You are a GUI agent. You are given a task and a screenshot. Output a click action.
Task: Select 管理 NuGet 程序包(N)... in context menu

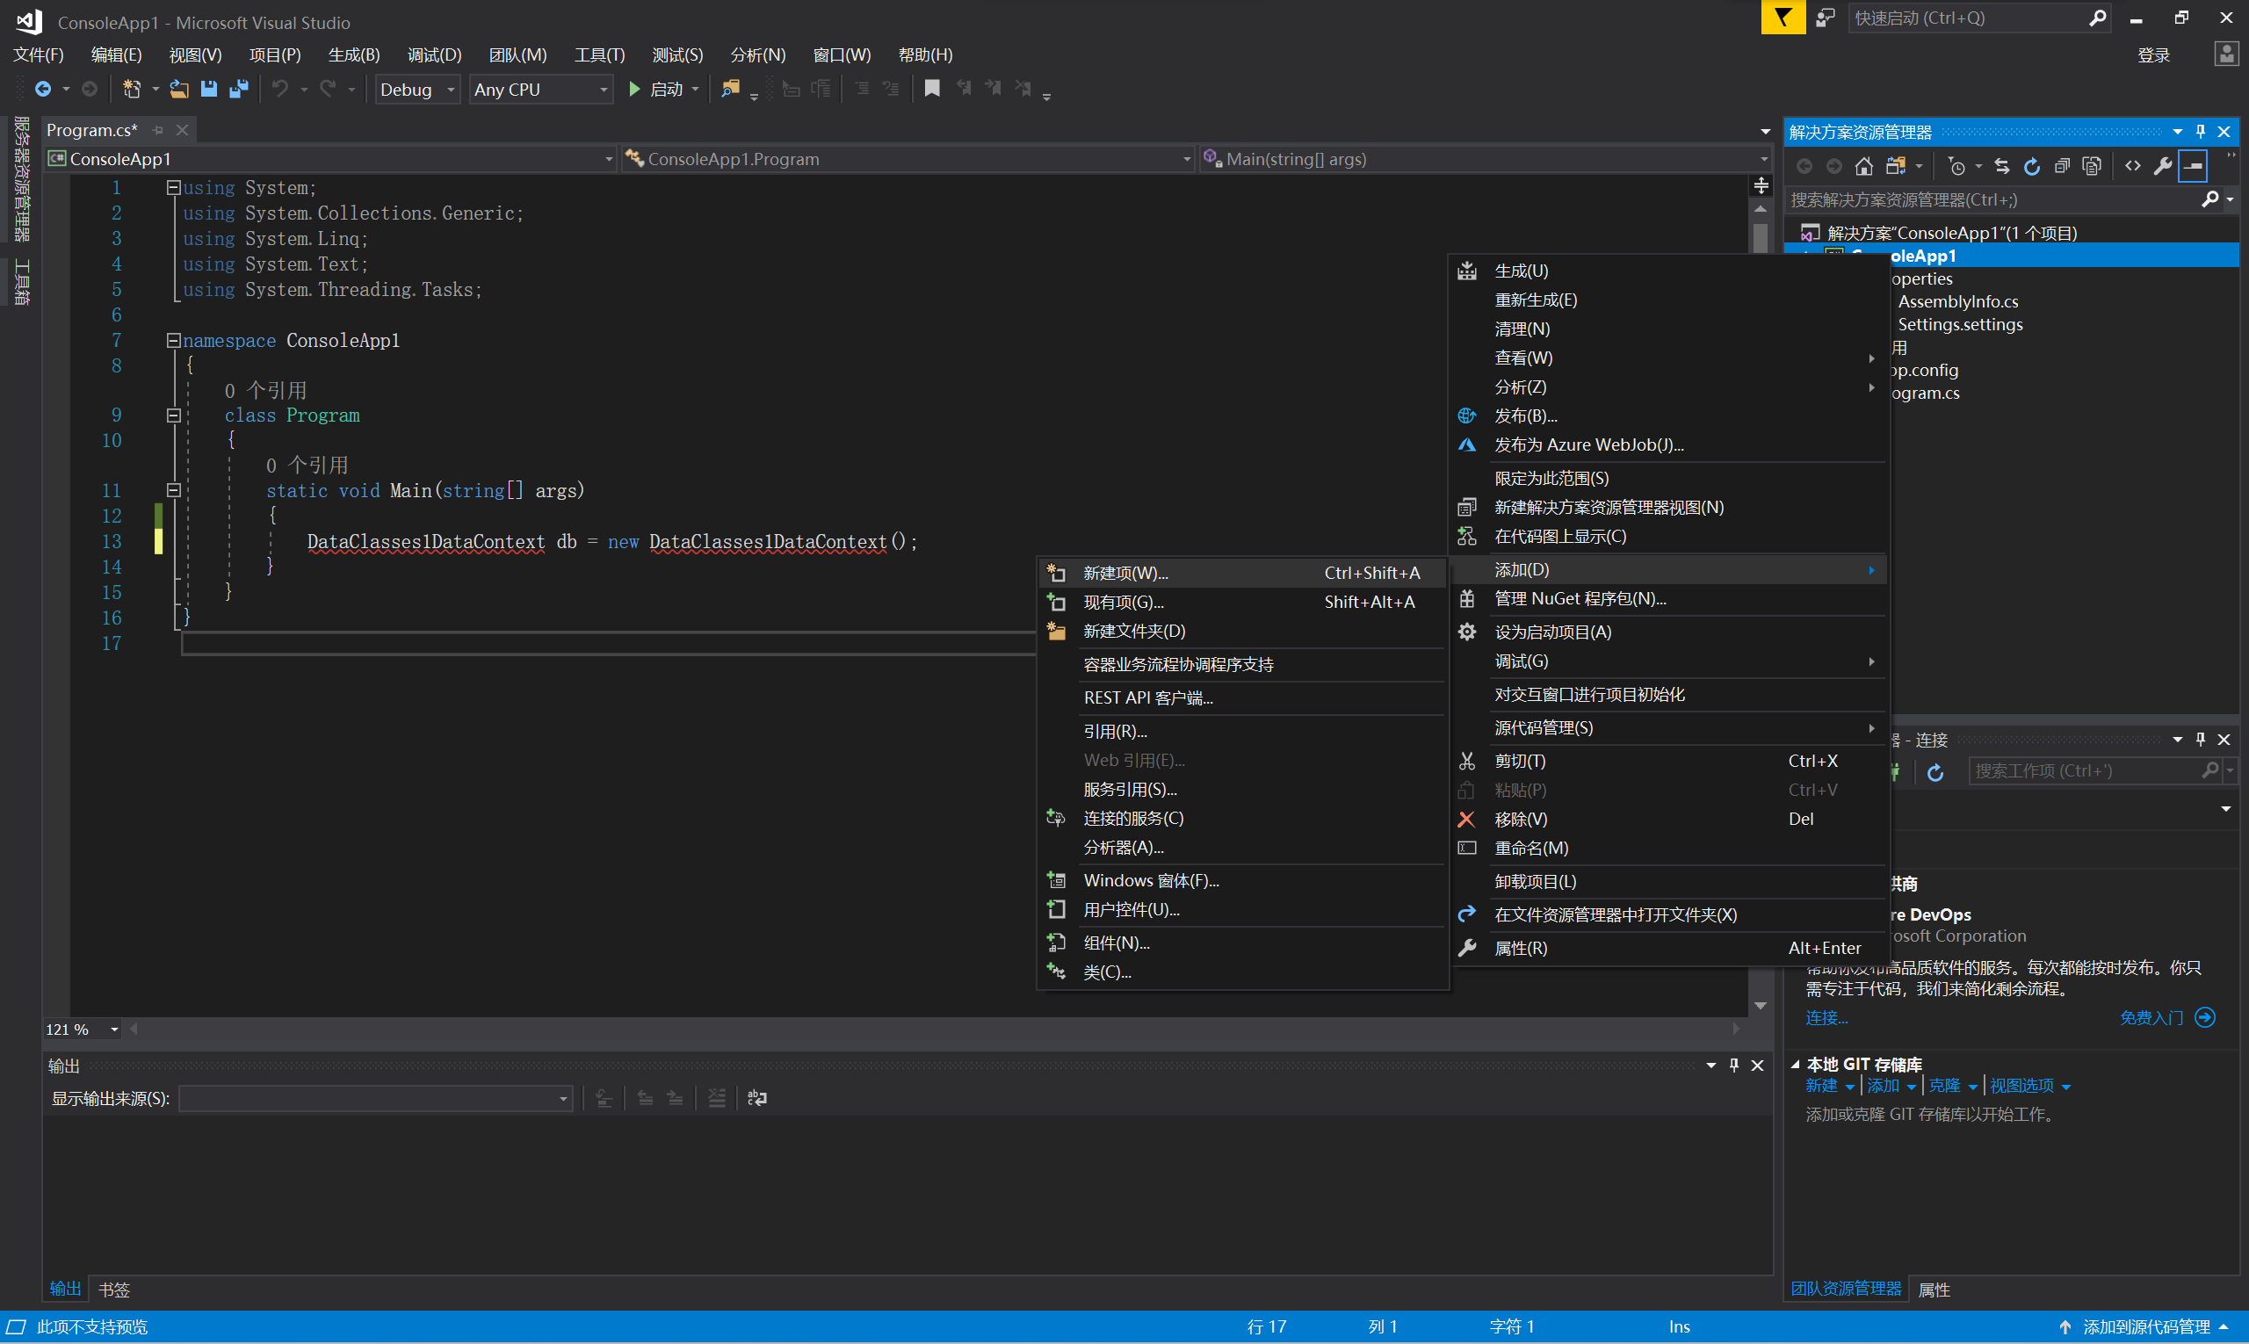click(x=1580, y=598)
